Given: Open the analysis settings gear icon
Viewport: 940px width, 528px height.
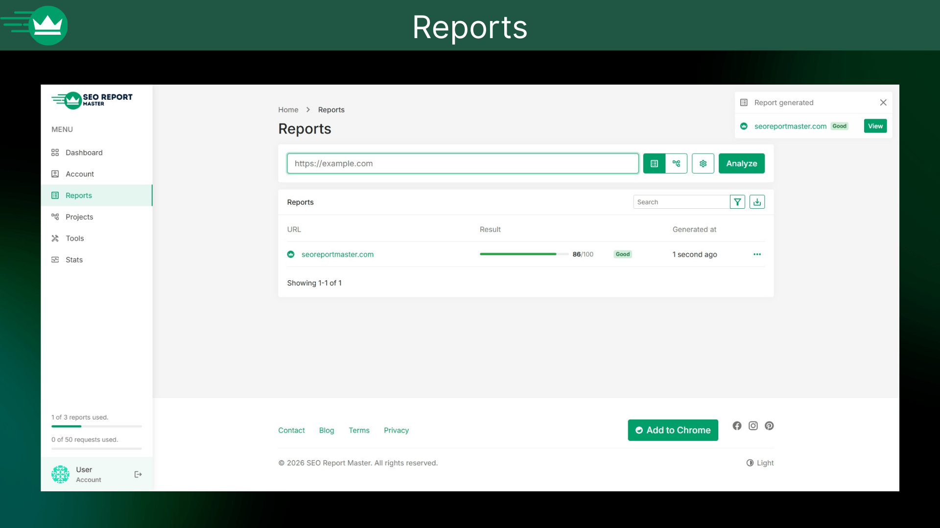Looking at the screenshot, I should point(703,163).
